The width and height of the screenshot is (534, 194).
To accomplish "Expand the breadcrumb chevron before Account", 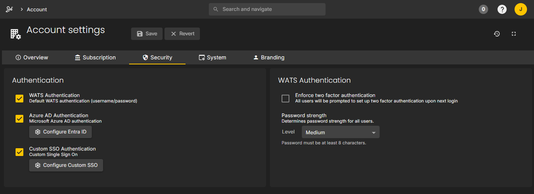I will (x=22, y=9).
